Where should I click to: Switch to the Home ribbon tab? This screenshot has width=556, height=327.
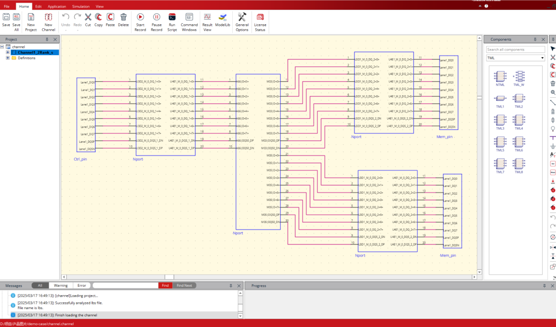click(x=24, y=6)
